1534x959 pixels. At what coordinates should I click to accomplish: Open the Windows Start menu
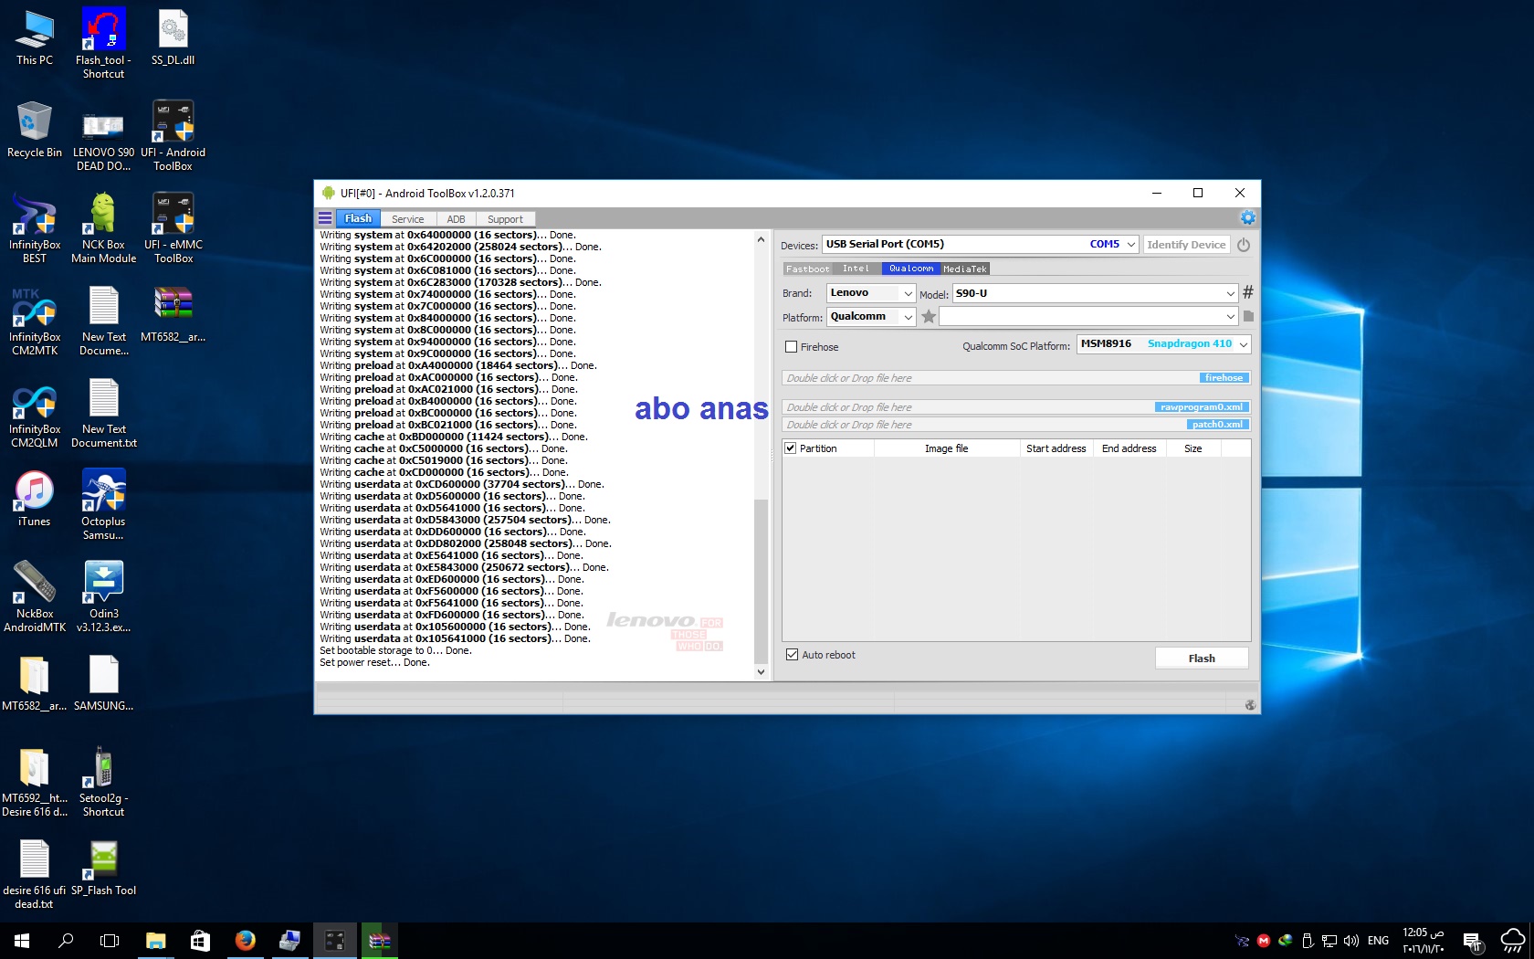pos(22,940)
